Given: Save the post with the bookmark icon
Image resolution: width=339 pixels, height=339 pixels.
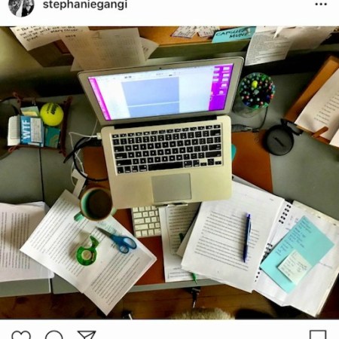Looking at the screenshot, I should click(318, 335).
